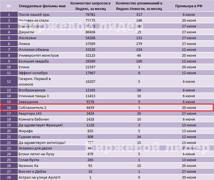Click the '№' column header
This screenshot has width=214, height=180.
click(x=9, y=6)
